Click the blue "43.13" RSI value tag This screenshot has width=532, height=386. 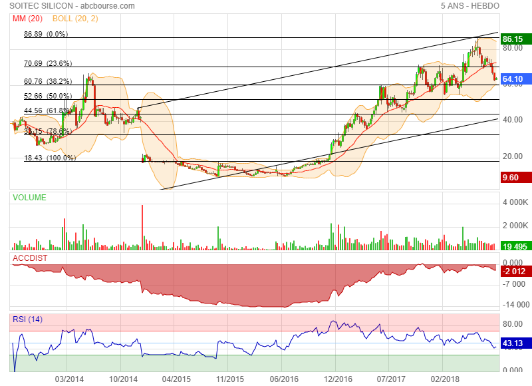(516, 343)
